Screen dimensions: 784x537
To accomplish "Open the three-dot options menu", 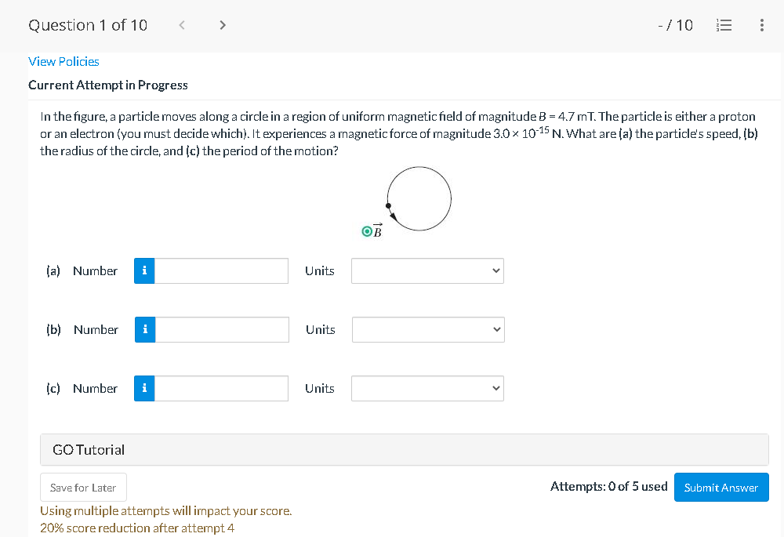I will click(x=761, y=24).
